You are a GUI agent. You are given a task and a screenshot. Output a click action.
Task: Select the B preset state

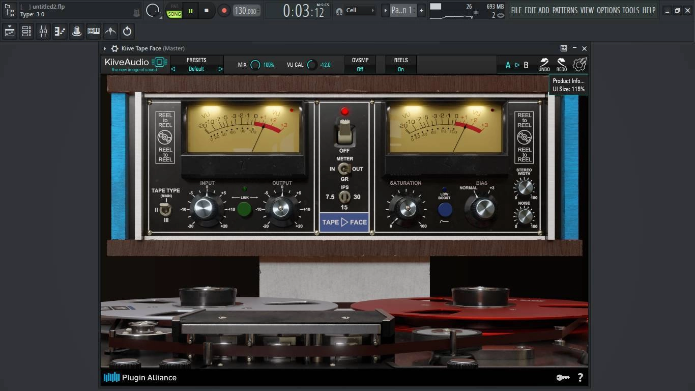(526, 65)
